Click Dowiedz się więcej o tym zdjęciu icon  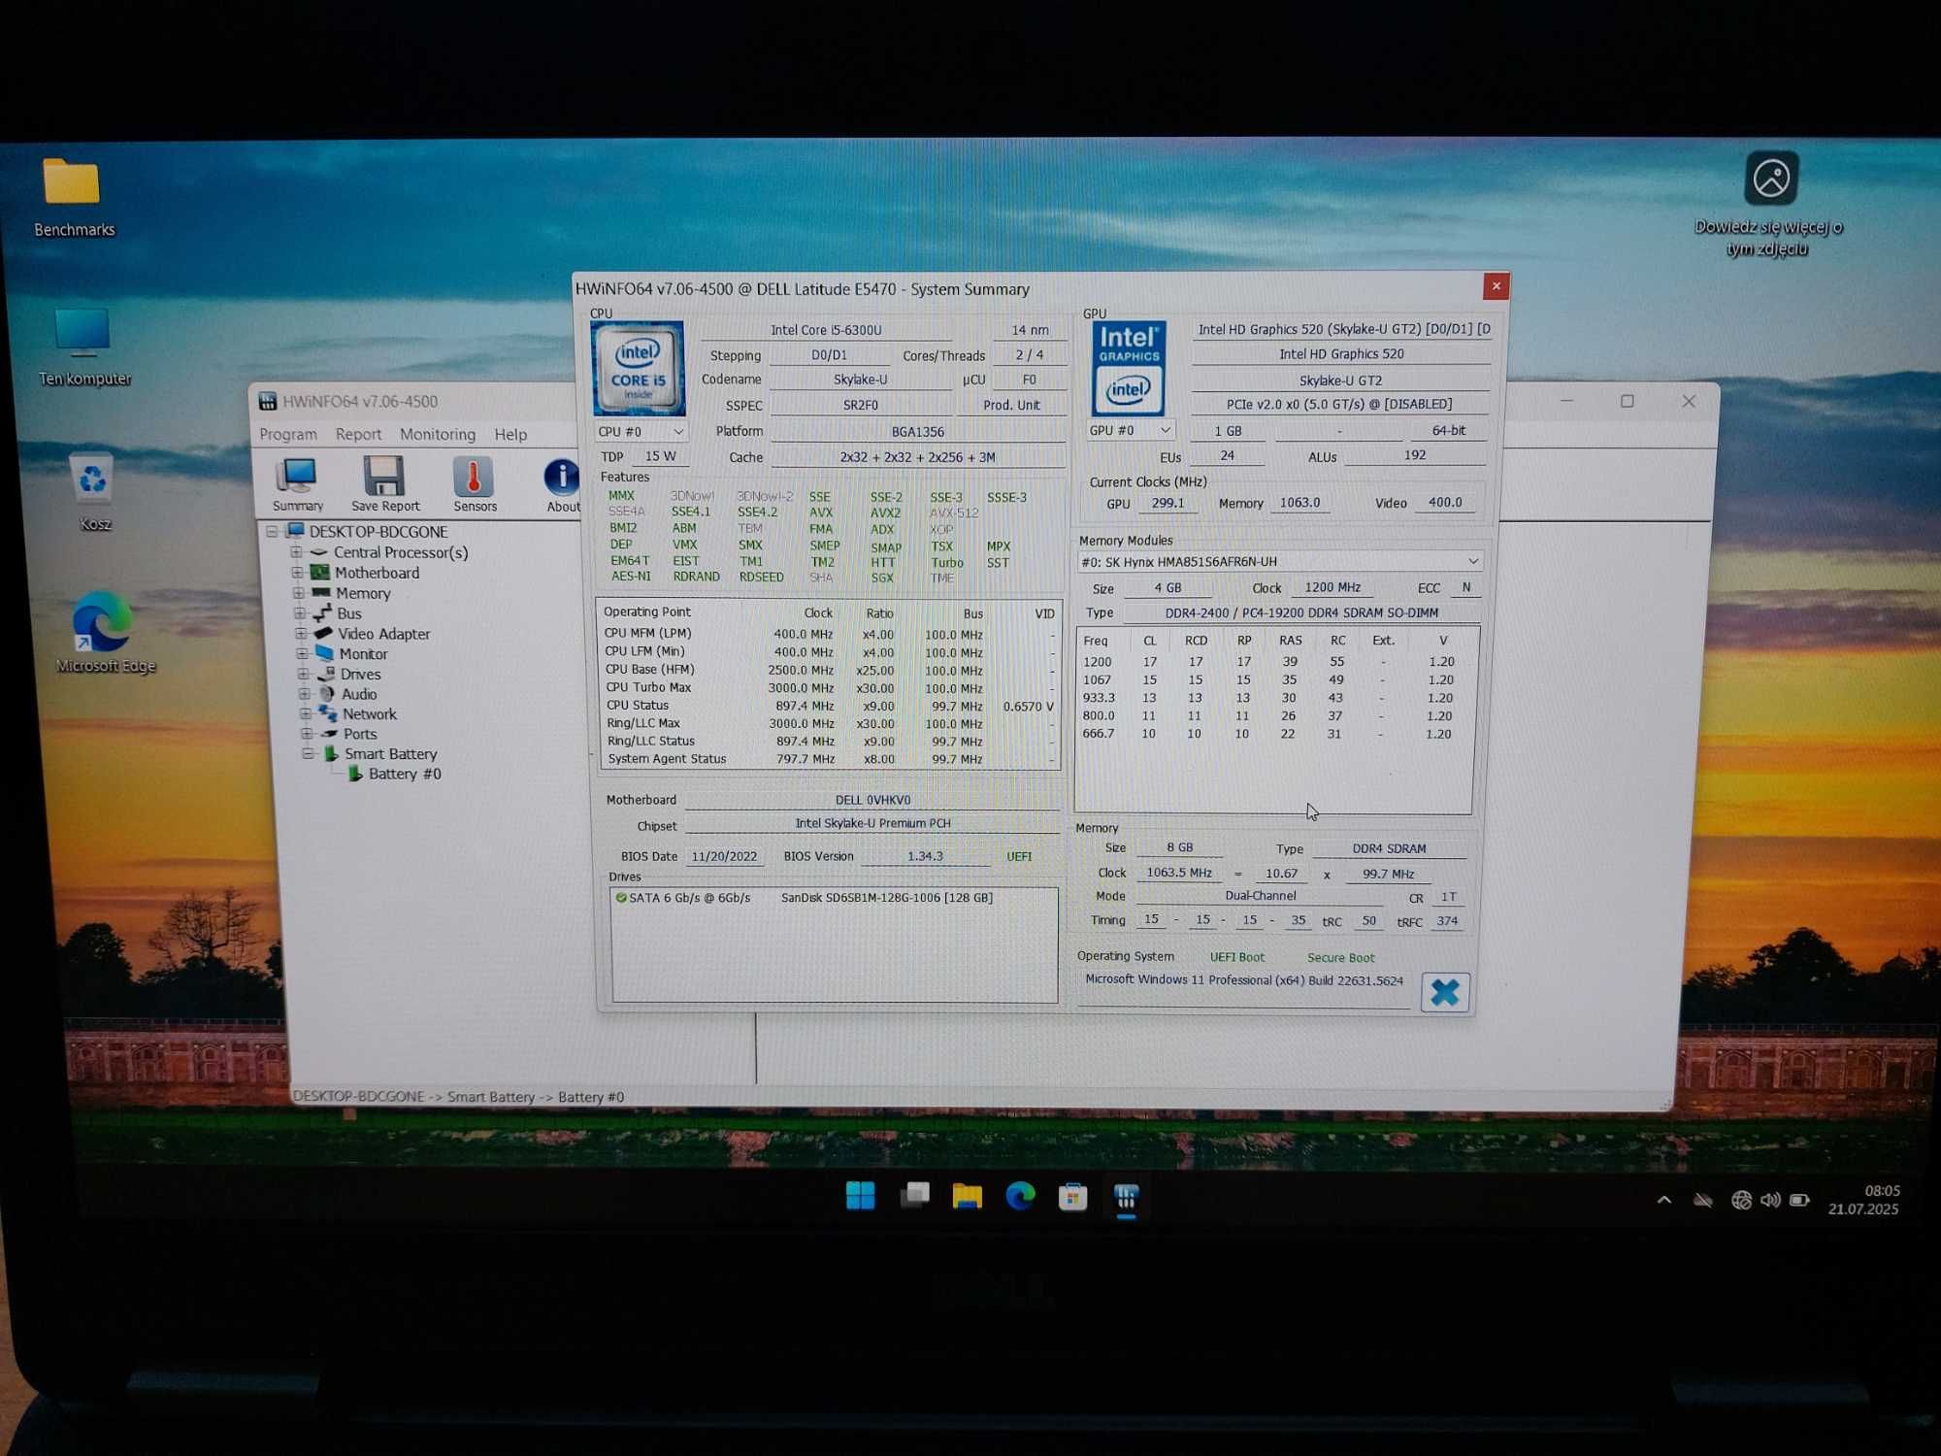(1769, 203)
